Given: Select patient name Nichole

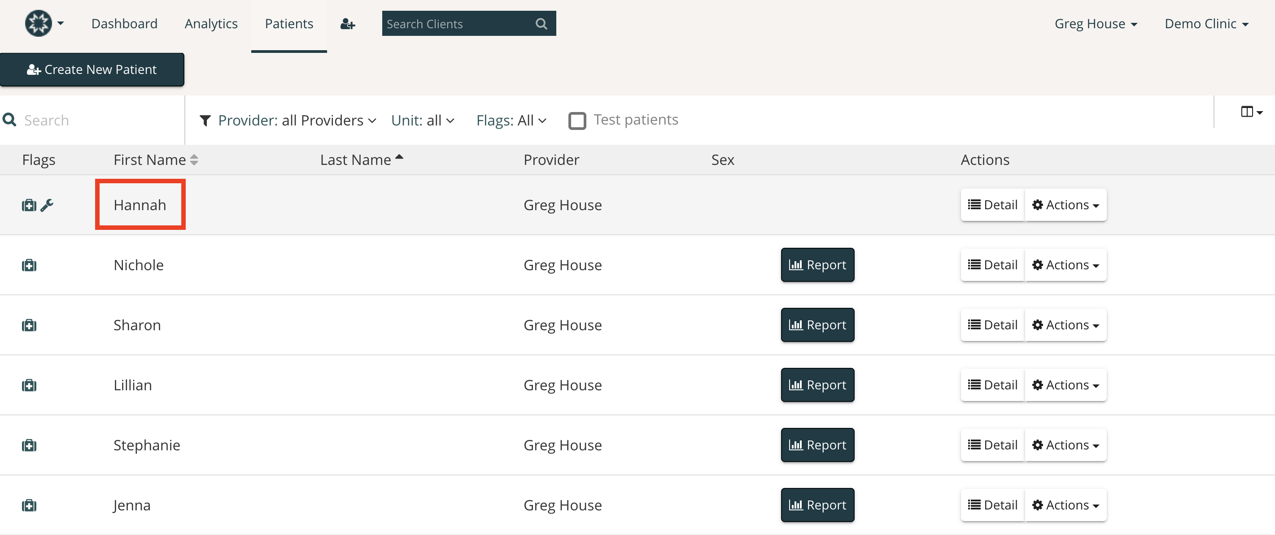Looking at the screenshot, I should tap(139, 265).
